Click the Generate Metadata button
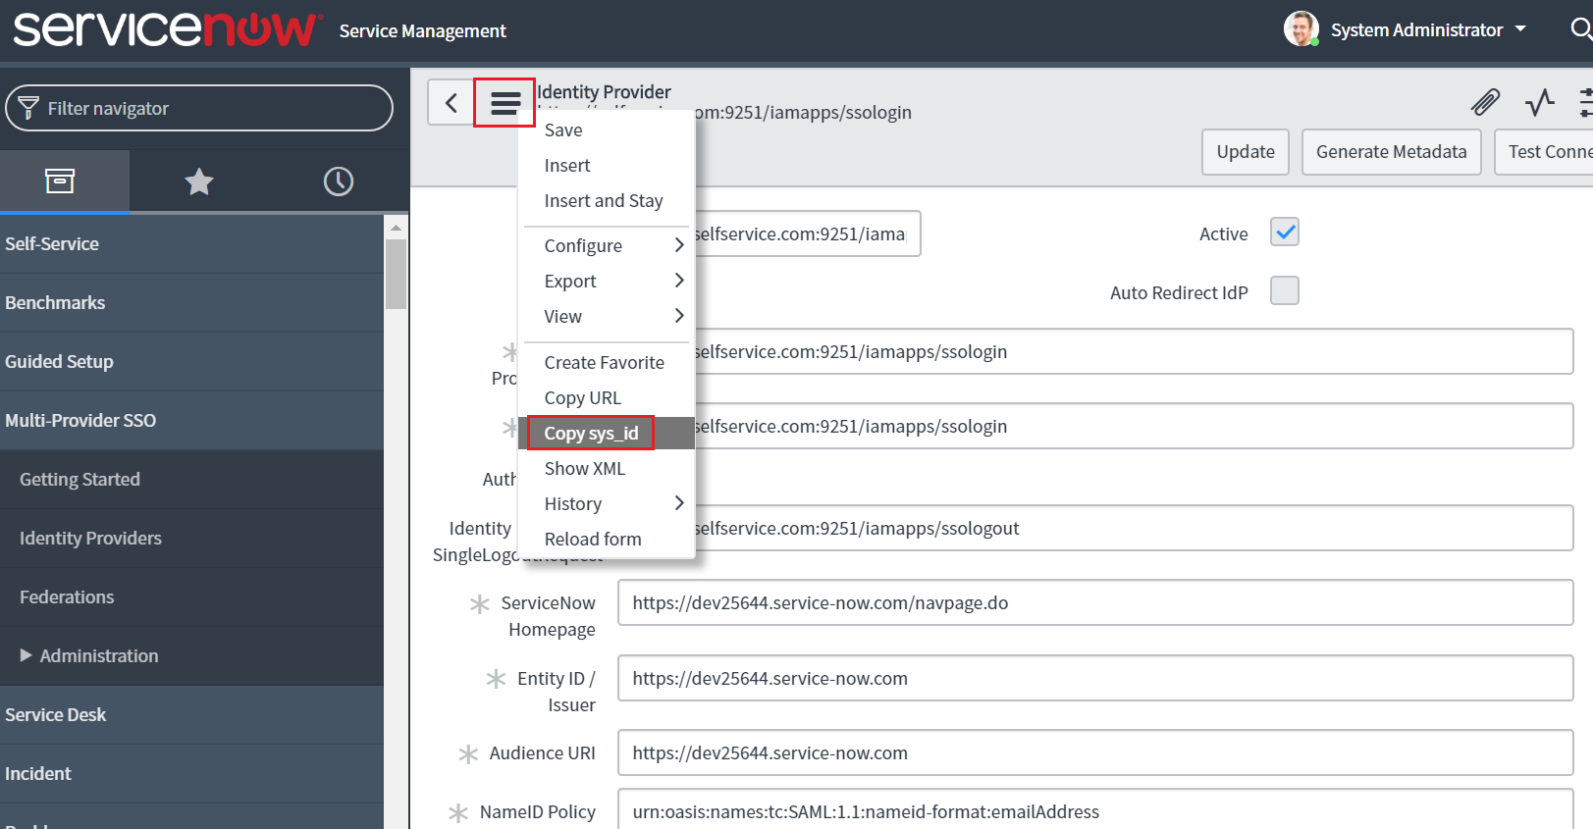Image resolution: width=1593 pixels, height=829 pixels. 1392,152
